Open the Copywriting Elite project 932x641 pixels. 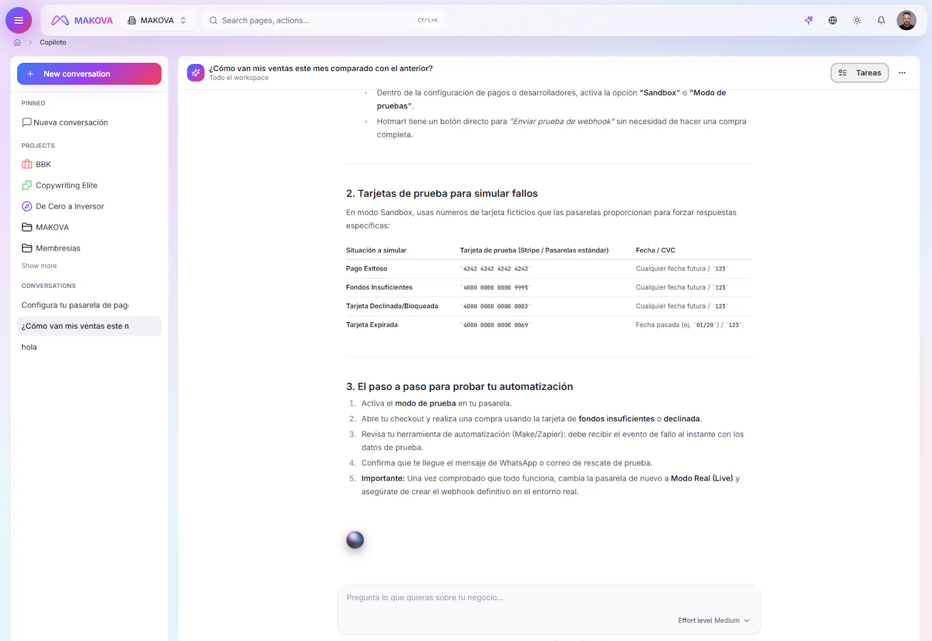(89, 185)
